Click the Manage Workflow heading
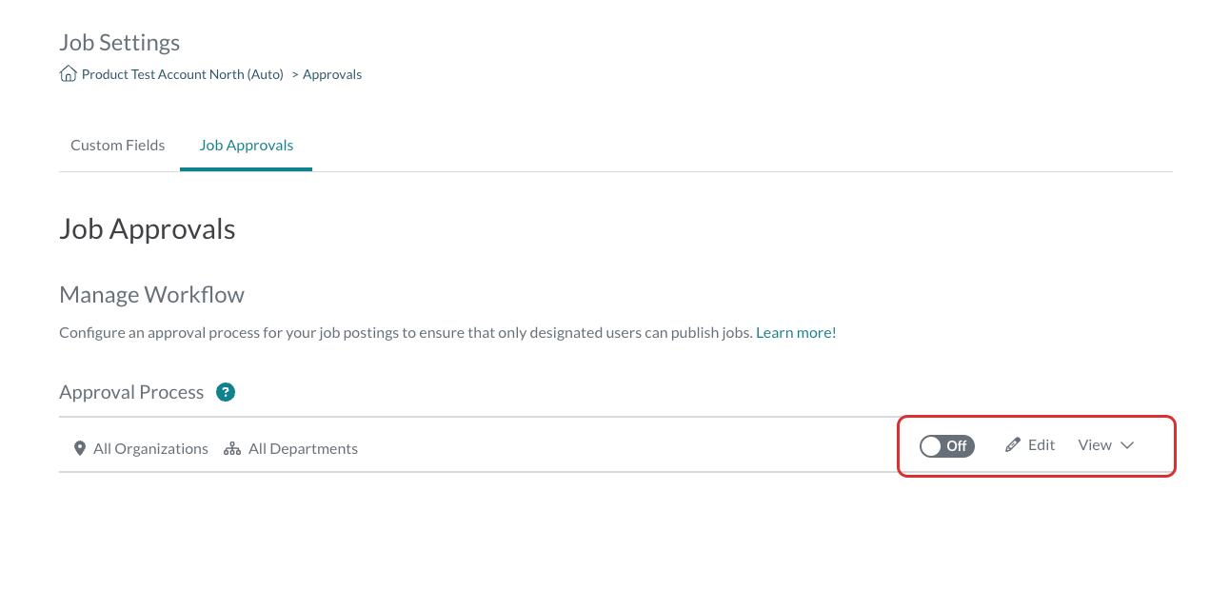This screenshot has width=1230, height=589. (151, 295)
